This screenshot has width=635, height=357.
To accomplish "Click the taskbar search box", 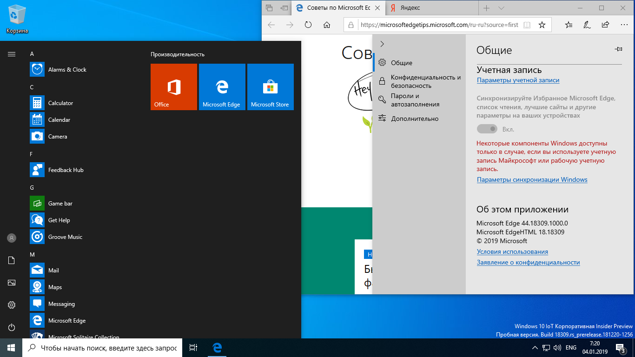I will (102, 348).
